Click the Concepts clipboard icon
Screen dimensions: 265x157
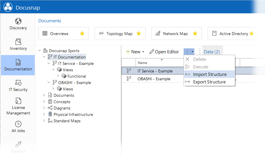[x=50, y=102]
